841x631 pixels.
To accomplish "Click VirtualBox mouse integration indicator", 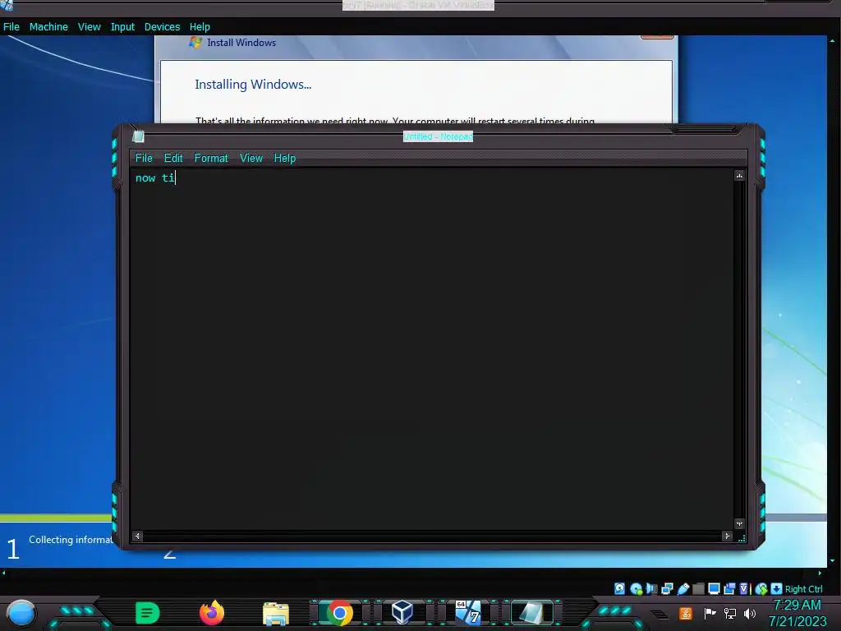I will pyautogui.click(x=761, y=589).
